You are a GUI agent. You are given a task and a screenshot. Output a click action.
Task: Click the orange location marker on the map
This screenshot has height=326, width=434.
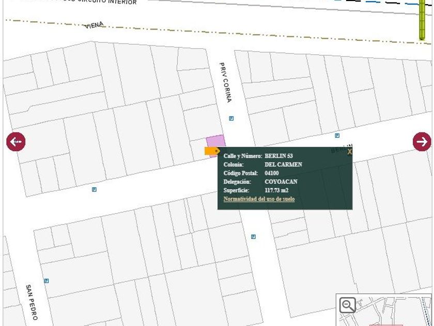click(x=212, y=151)
